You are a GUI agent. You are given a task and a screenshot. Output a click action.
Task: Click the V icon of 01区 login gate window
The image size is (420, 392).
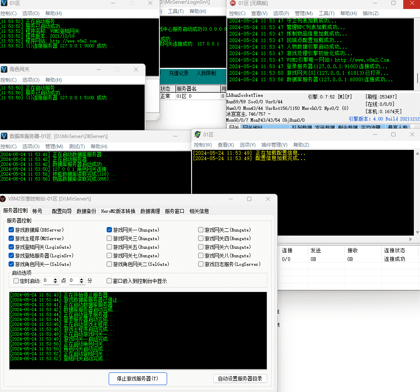click(4, 3)
